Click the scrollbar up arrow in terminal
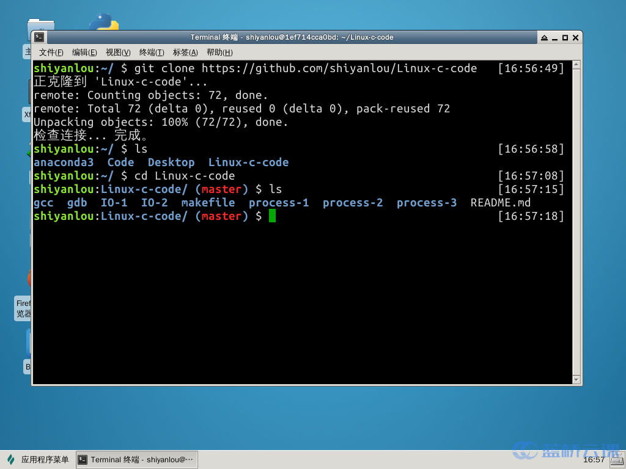 pyautogui.click(x=575, y=65)
